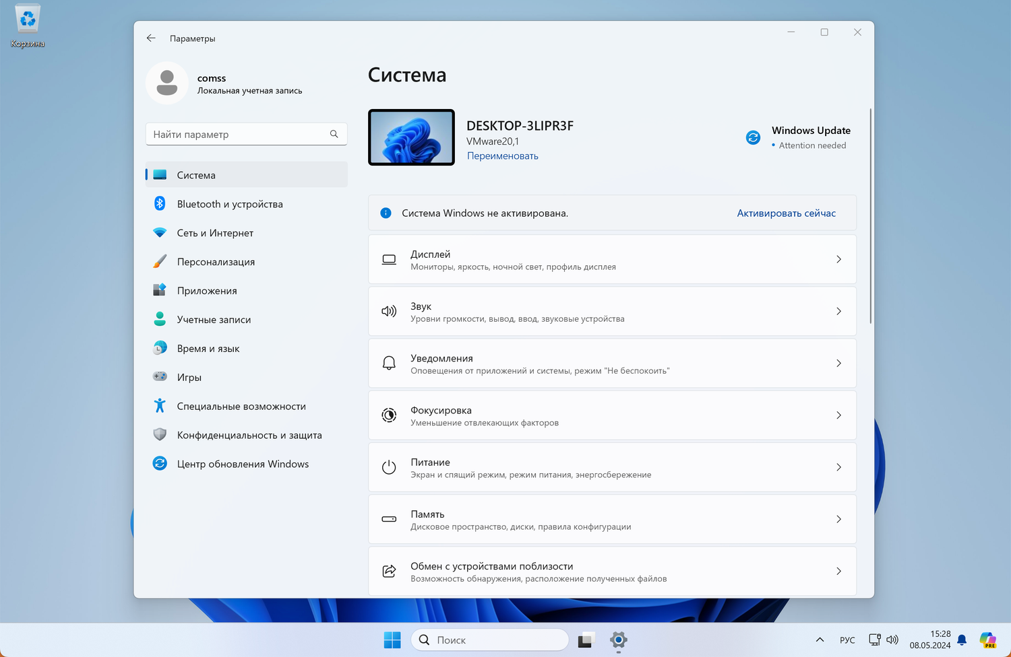Screen dimensions: 1011x657
Task: Navigate to Специальные возможности
Action: pyautogui.click(x=241, y=406)
